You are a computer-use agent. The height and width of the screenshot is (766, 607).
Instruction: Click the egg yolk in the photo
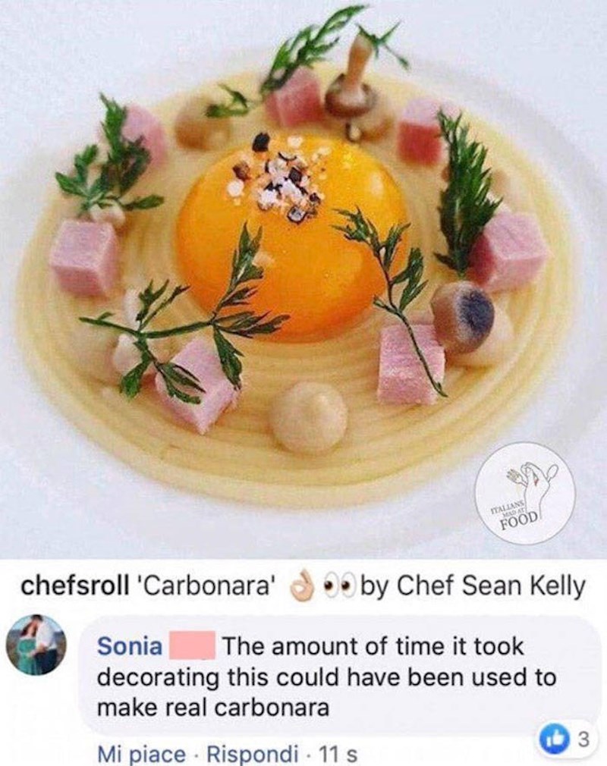point(292,236)
